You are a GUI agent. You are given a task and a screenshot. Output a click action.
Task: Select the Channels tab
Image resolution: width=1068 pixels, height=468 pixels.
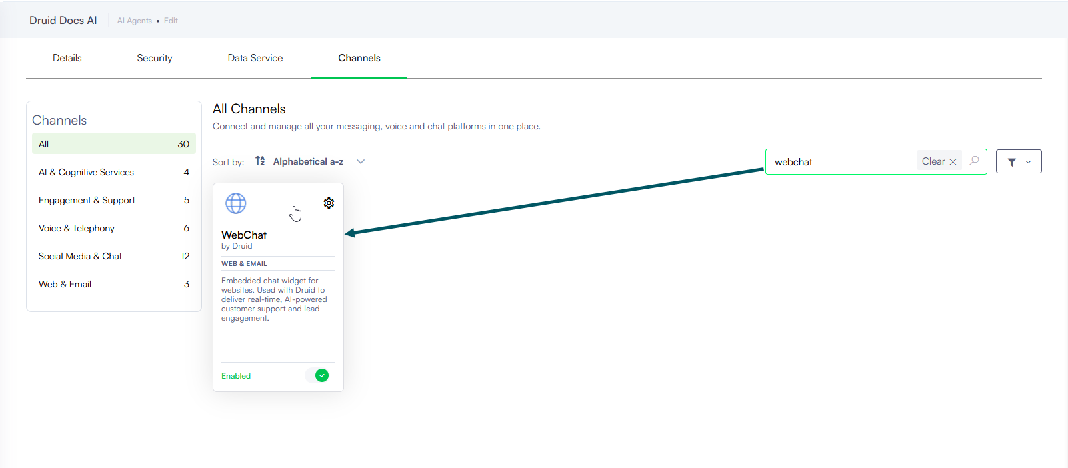pos(359,58)
